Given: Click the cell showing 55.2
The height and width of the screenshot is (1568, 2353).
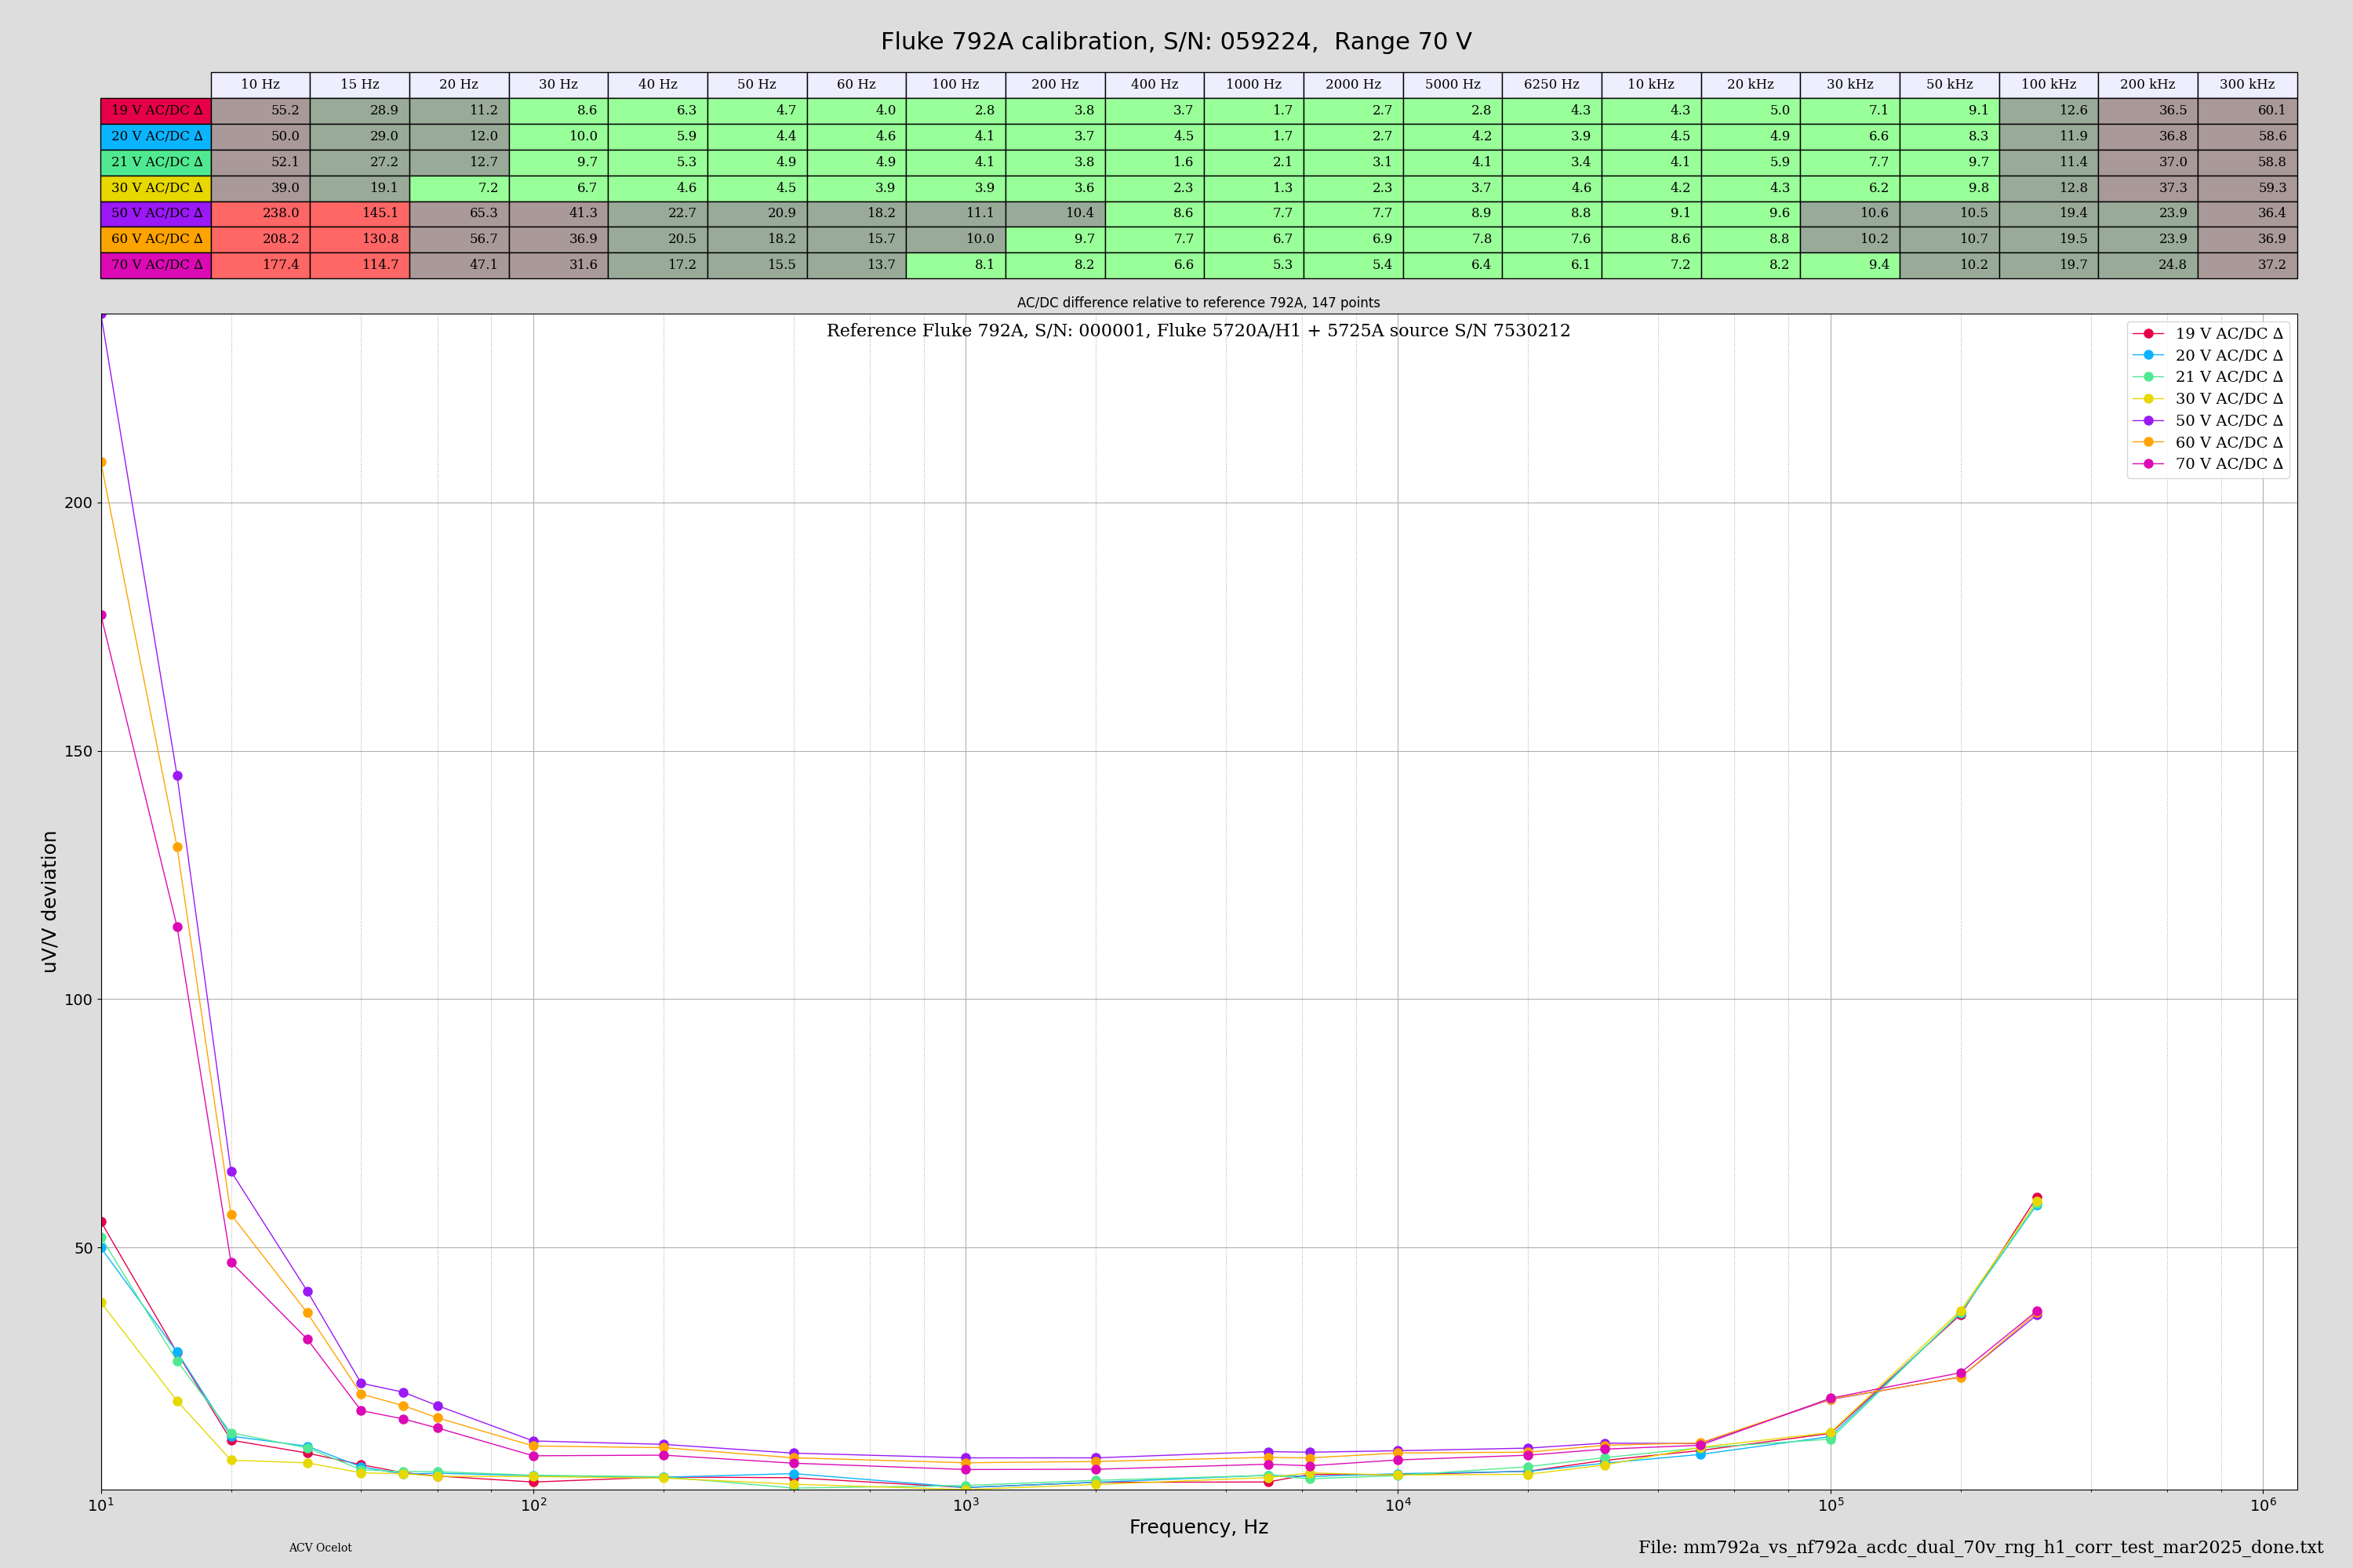Looking at the screenshot, I should (260, 111).
